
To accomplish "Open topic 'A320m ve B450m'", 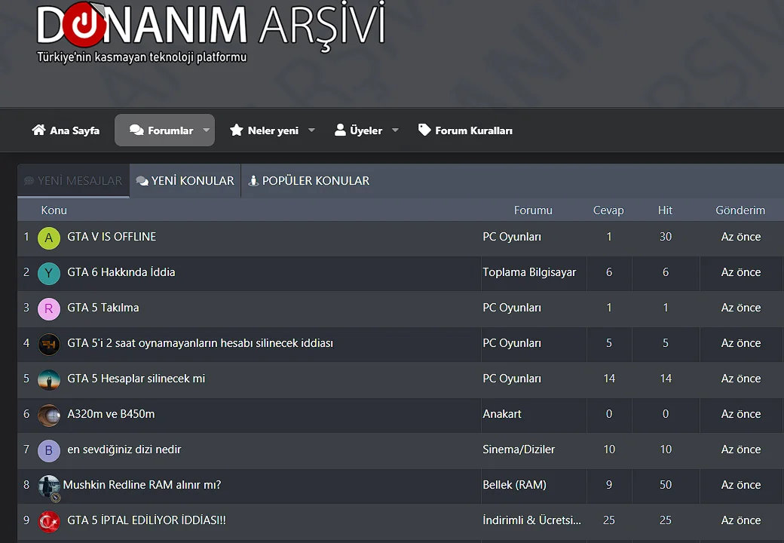I will (111, 414).
